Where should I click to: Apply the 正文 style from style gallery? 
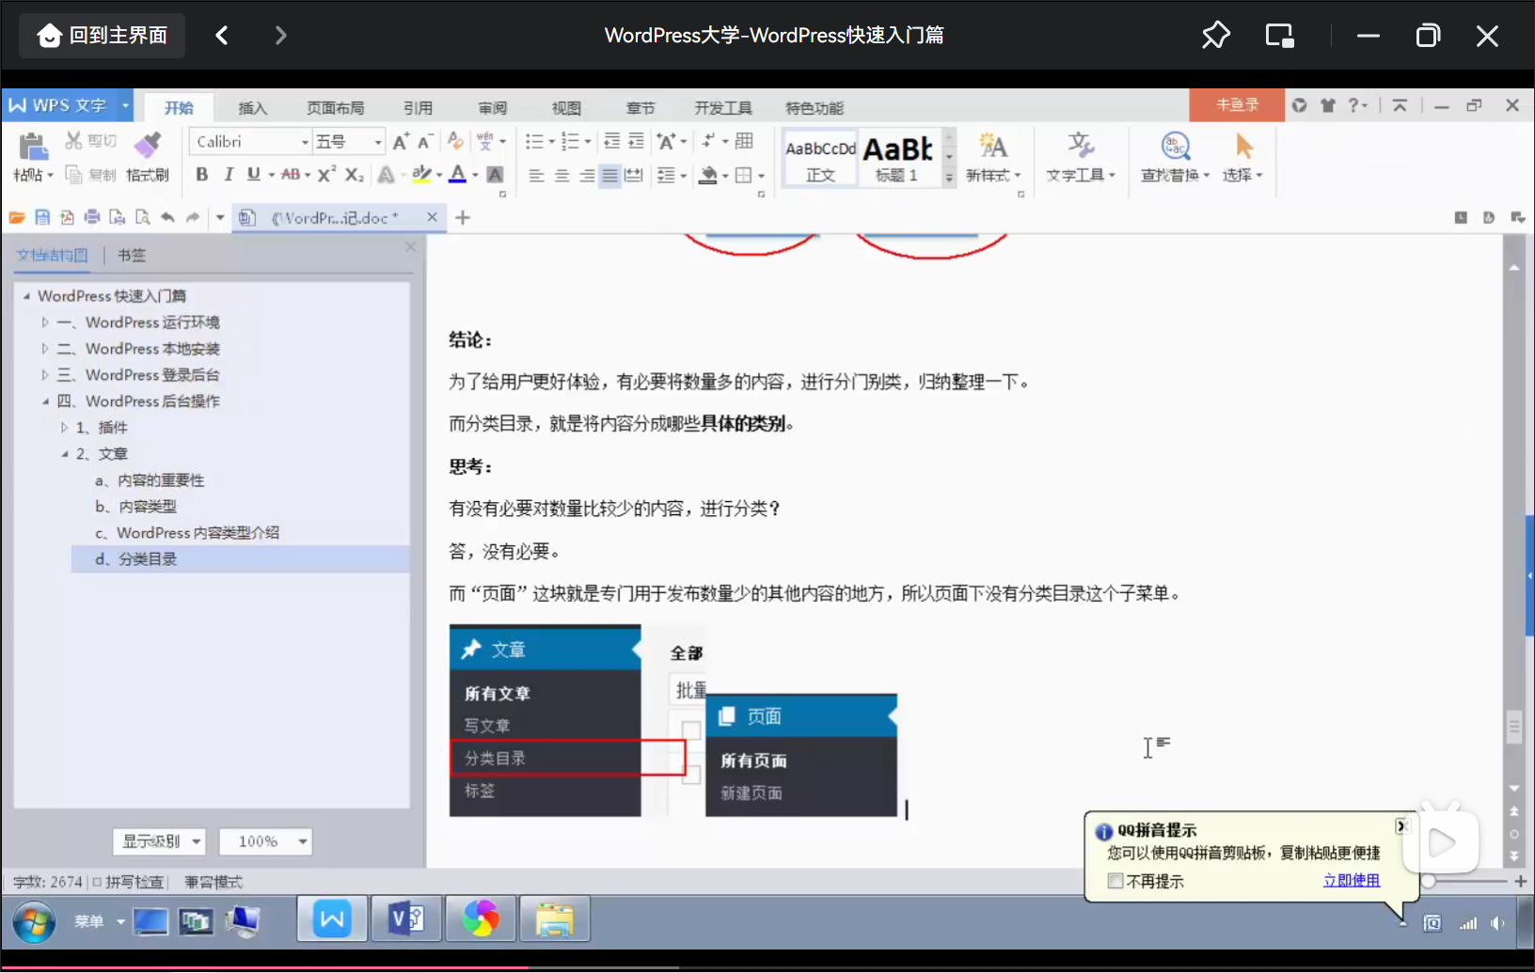coord(820,158)
